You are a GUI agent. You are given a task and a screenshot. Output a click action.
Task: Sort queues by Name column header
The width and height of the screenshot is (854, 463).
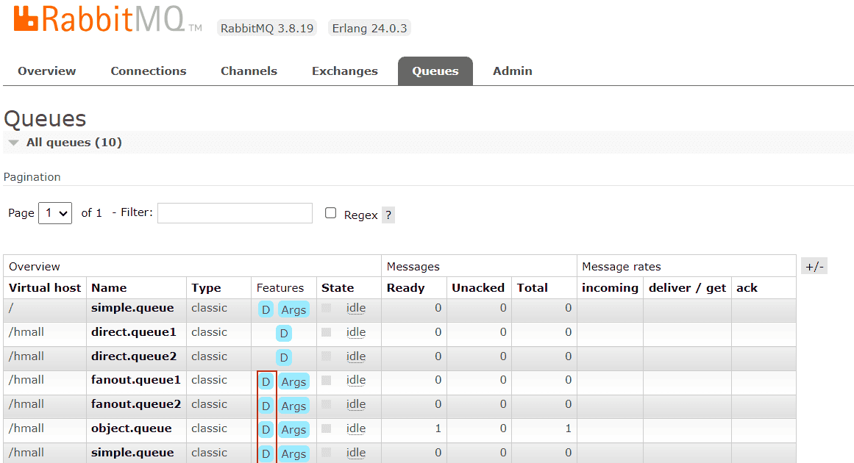109,288
